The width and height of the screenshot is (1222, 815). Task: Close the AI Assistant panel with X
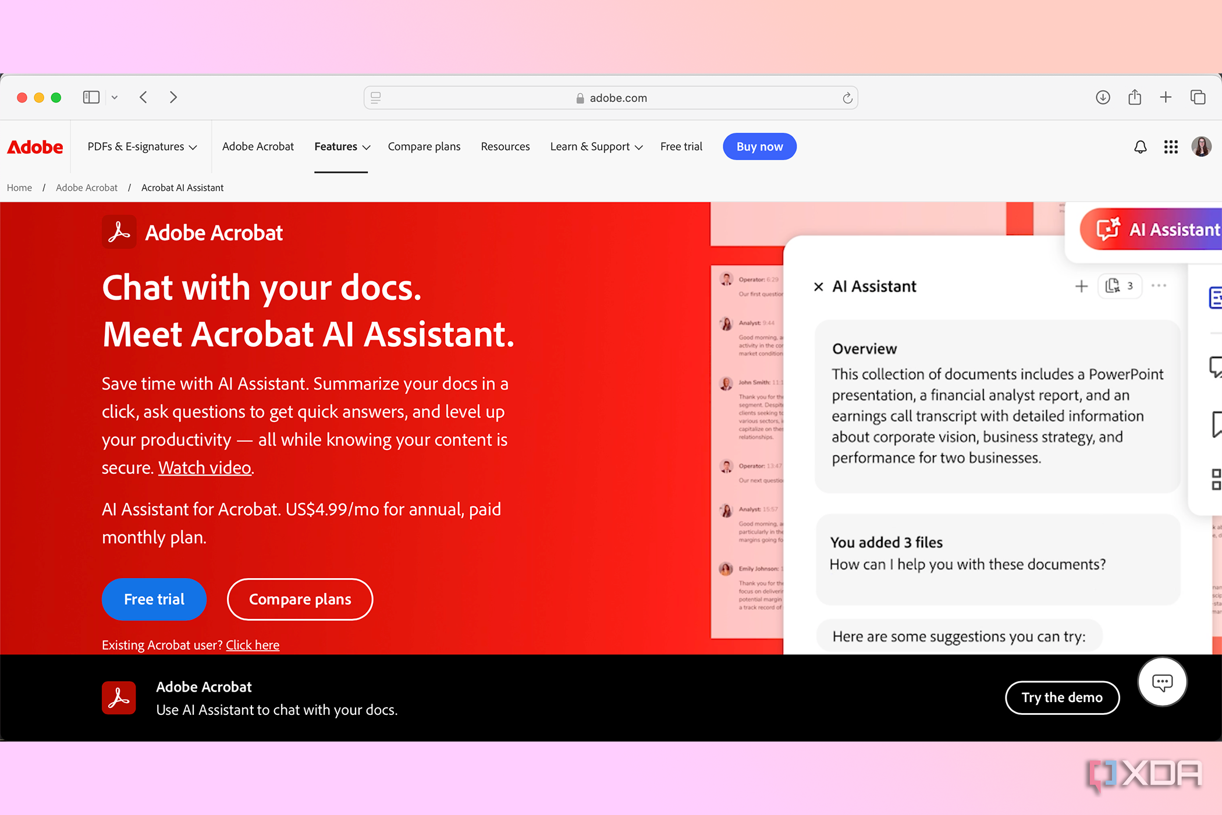coord(818,286)
